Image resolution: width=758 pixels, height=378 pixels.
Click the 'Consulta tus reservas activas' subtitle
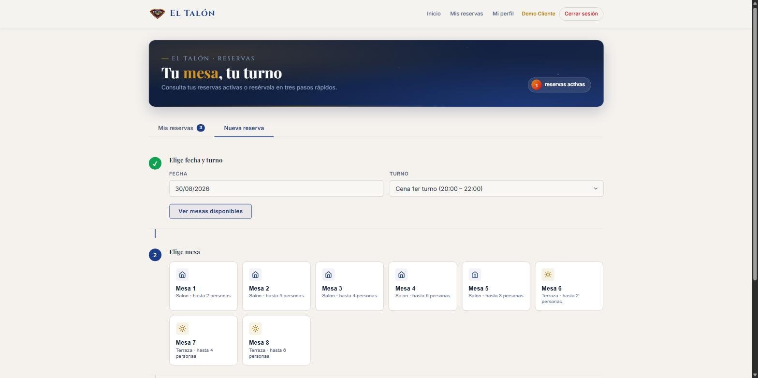pyautogui.click(x=249, y=87)
